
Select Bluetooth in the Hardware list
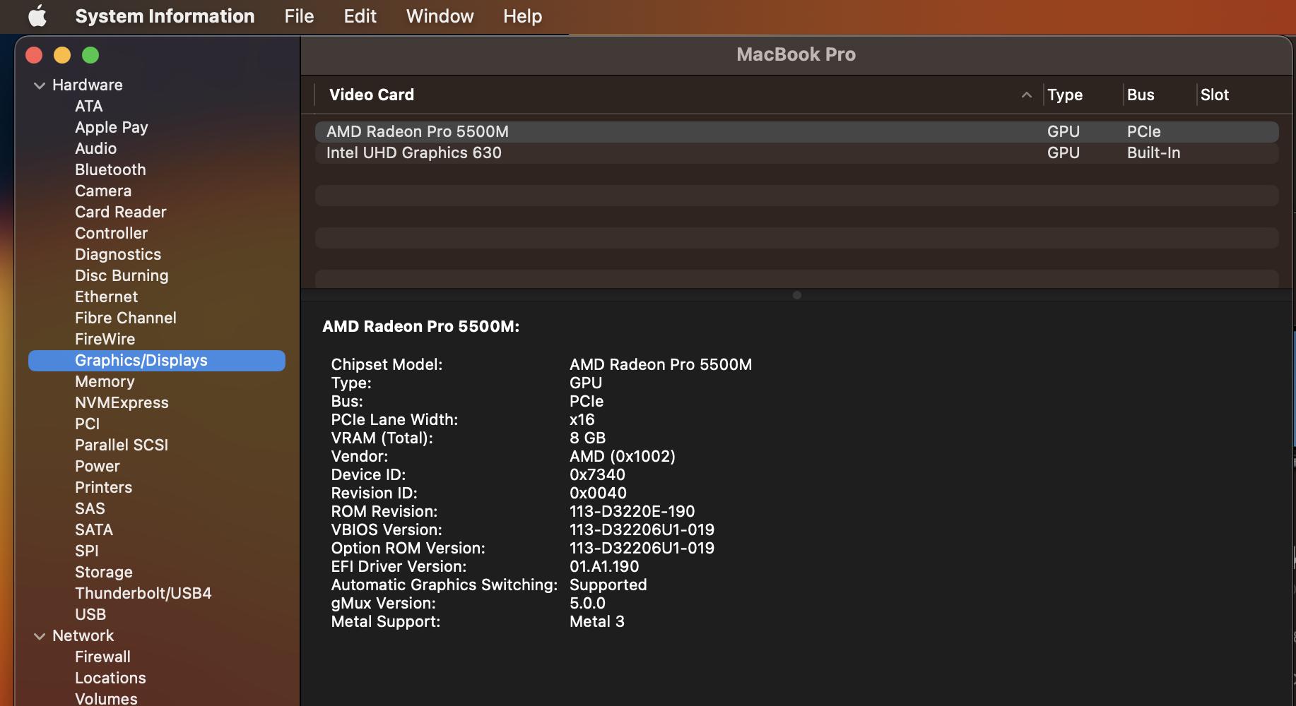pos(110,170)
